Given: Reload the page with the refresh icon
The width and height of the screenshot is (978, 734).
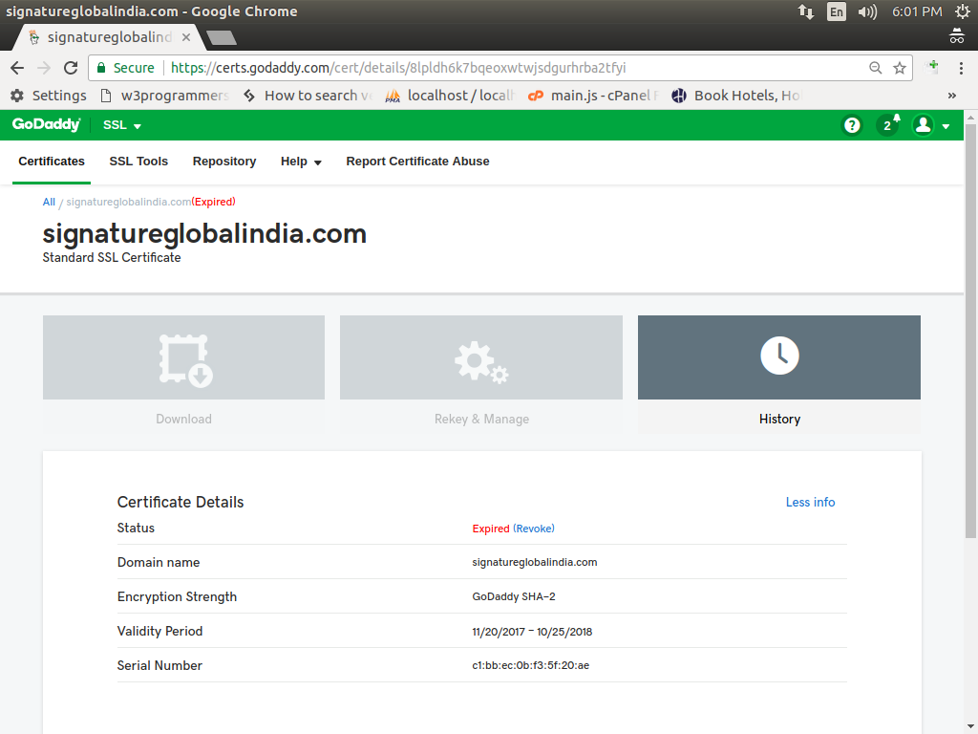Looking at the screenshot, I should tap(71, 68).
